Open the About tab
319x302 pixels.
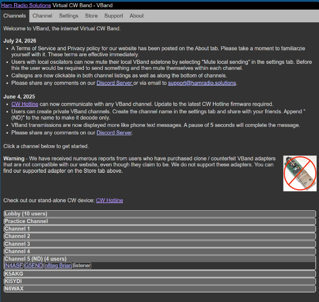(x=137, y=16)
